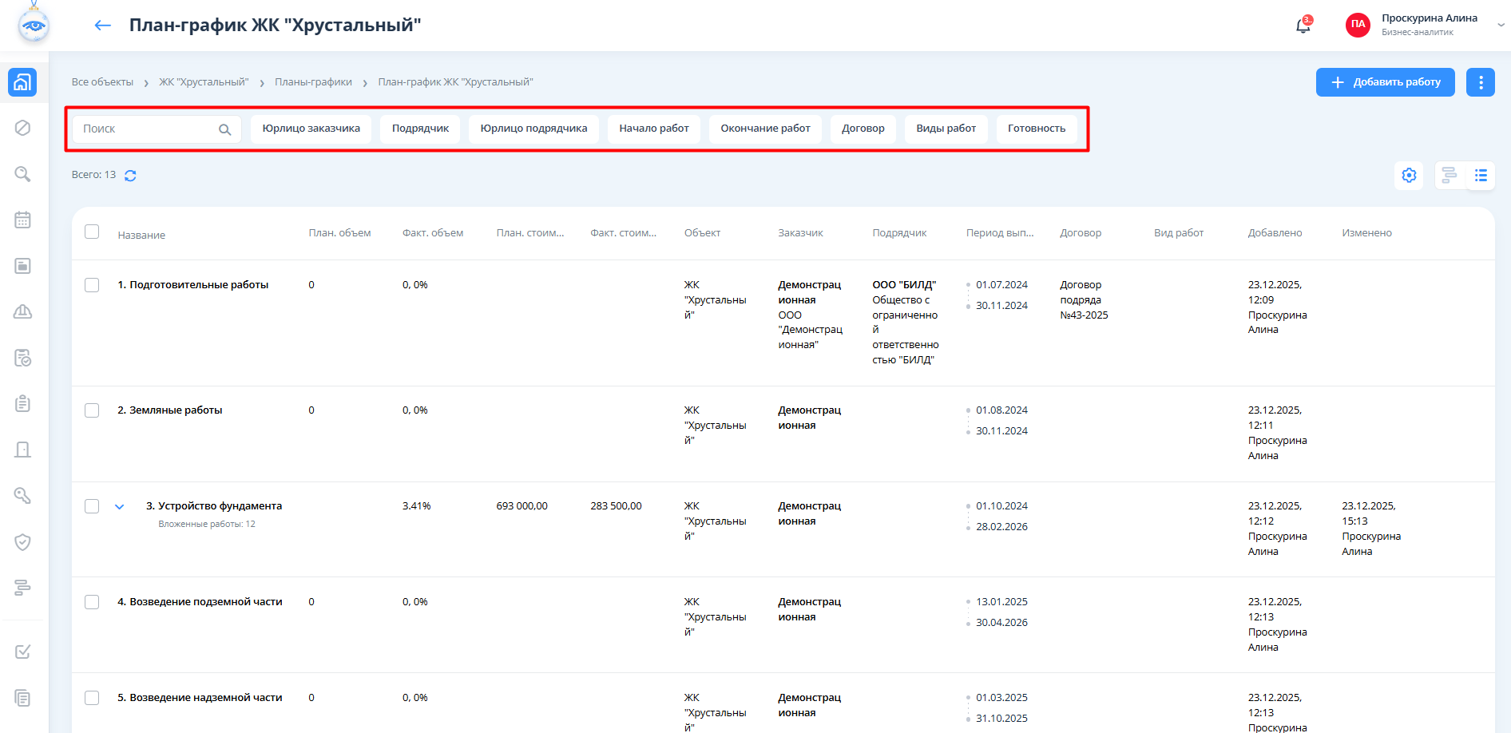Check the box for Подготовительные работы row

[92, 285]
